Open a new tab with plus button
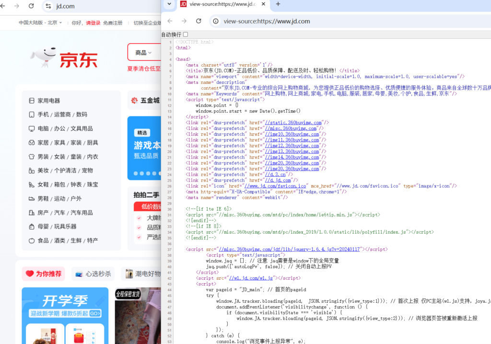Screen dimensions: 491x344 tap(278, 4)
